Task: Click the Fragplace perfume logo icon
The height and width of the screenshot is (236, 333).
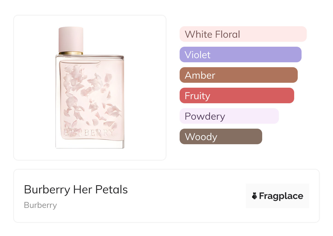Action: click(255, 196)
